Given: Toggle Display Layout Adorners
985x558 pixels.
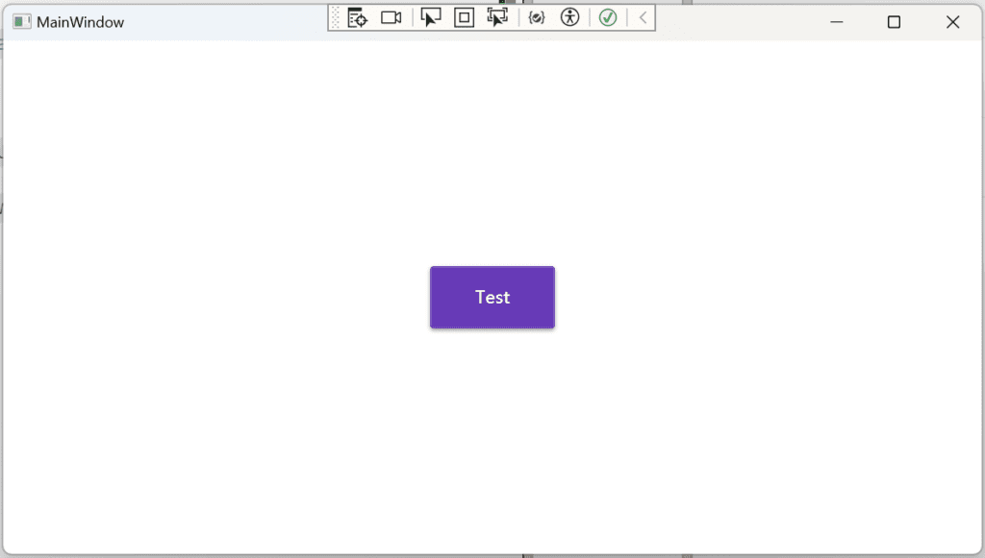Looking at the screenshot, I should pos(464,17).
